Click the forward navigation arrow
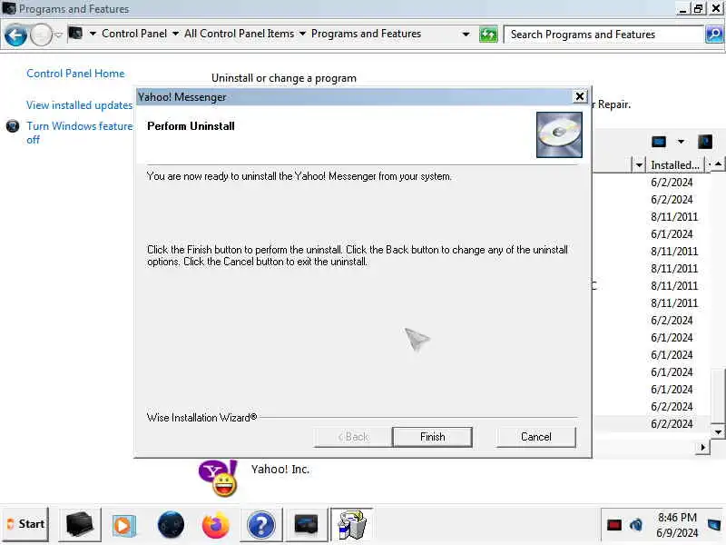726x545 pixels. [x=41, y=35]
